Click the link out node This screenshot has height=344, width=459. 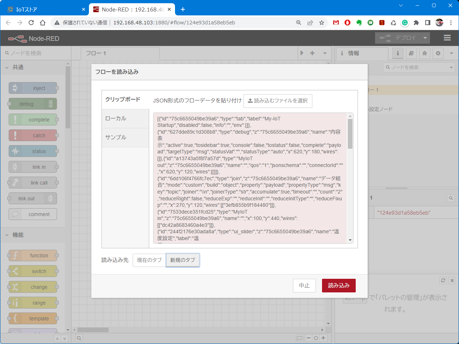tap(33, 199)
